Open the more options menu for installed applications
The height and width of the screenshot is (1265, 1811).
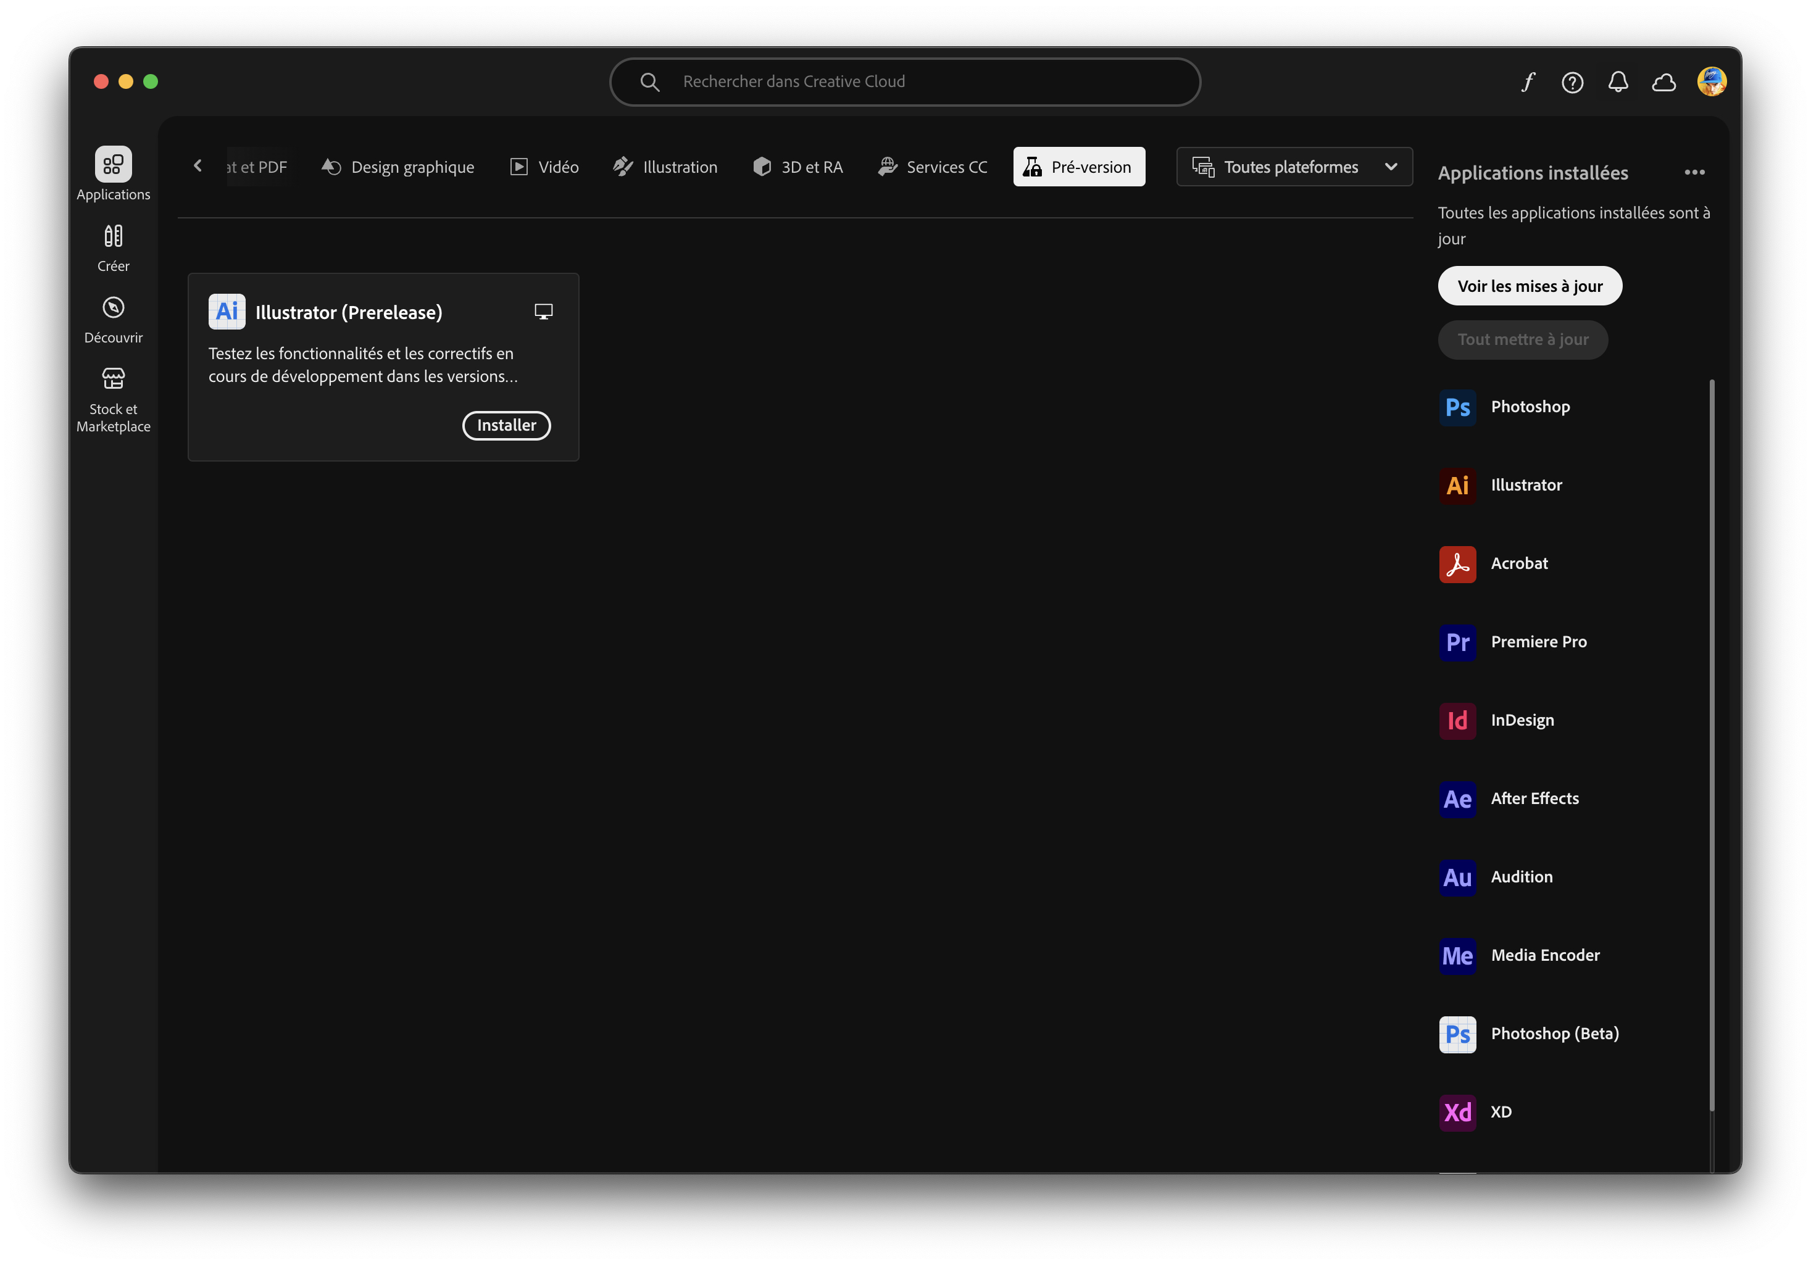point(1695,172)
